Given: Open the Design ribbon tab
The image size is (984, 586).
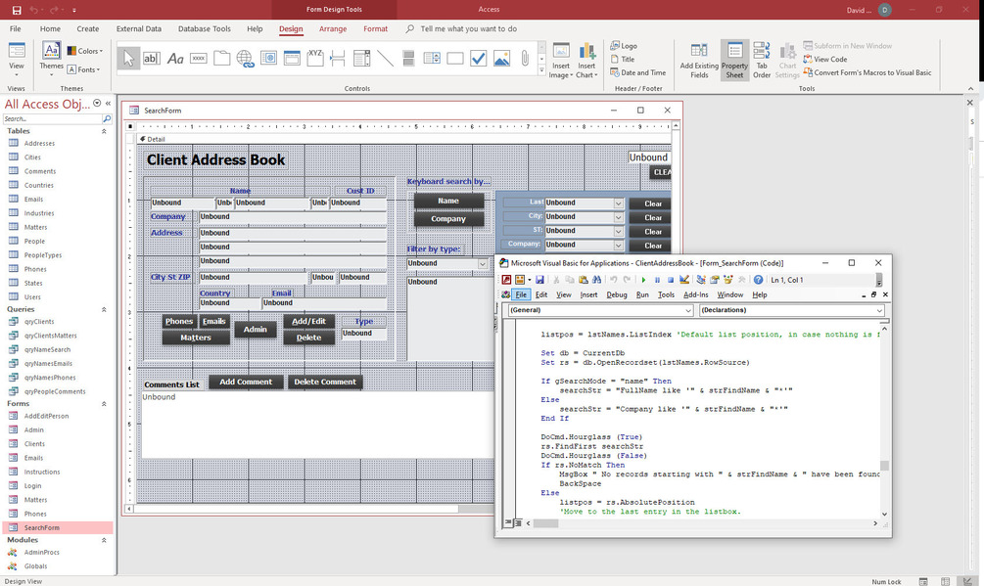Looking at the screenshot, I should (x=291, y=28).
